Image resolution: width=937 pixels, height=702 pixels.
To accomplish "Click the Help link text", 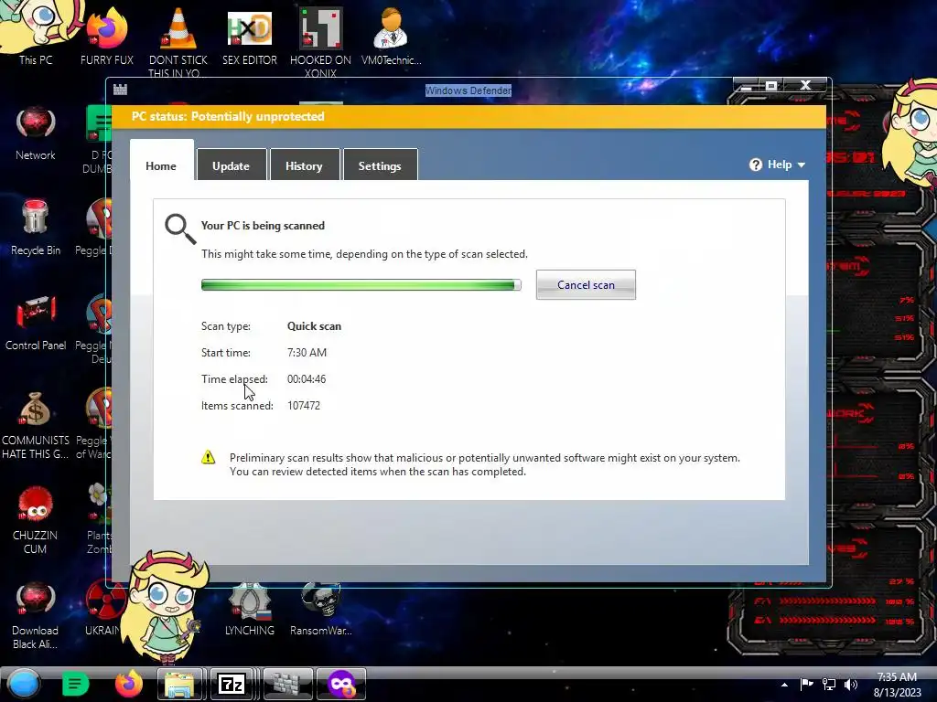I will [x=780, y=165].
